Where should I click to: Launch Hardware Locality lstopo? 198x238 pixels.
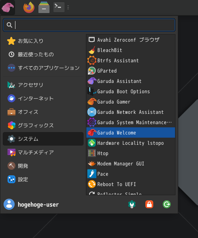pos(131,143)
